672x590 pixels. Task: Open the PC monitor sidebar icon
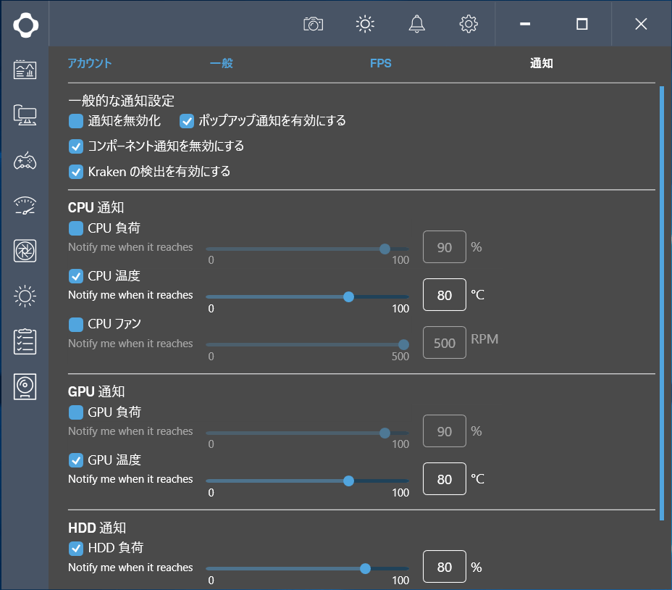point(25,115)
